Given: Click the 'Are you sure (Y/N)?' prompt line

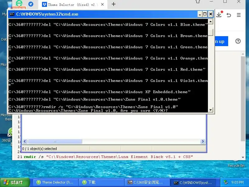Looking at the screenshot, I should click(x=88, y=111).
